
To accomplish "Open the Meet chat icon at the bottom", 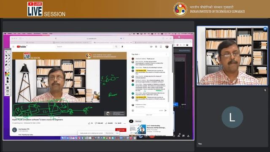I will click(184, 136).
